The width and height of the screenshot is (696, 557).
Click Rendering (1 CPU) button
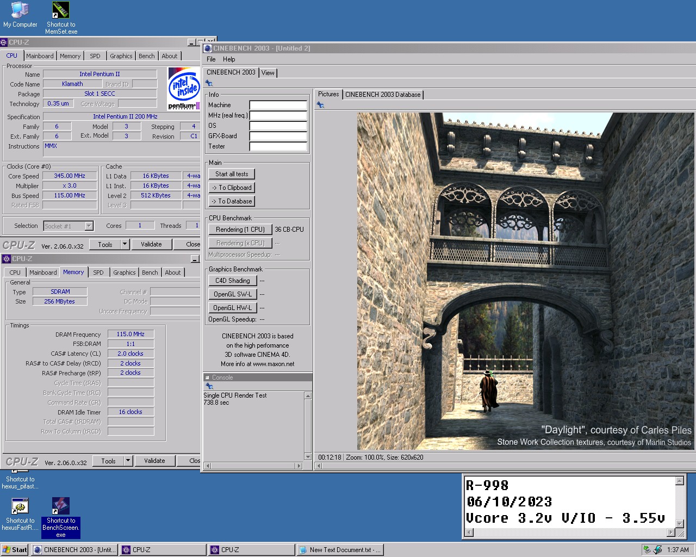(240, 230)
